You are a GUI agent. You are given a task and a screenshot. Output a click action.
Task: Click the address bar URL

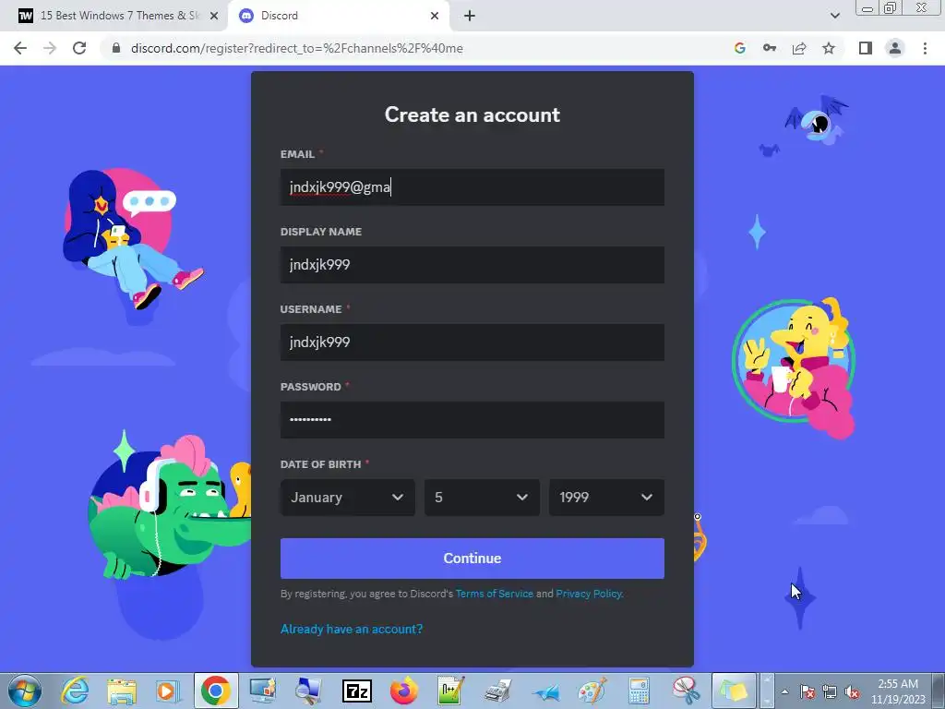pyautogui.click(x=296, y=48)
